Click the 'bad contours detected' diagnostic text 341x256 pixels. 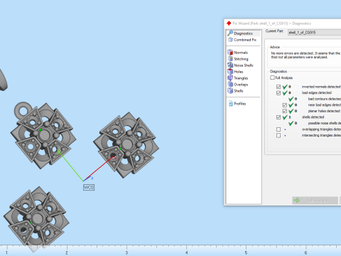pyautogui.click(x=325, y=99)
